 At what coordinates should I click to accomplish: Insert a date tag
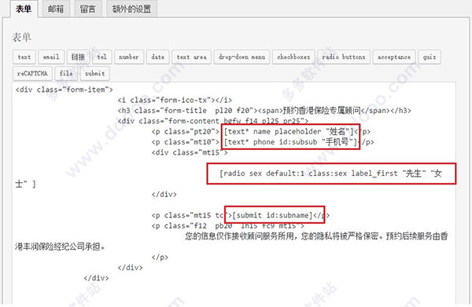coord(158,57)
